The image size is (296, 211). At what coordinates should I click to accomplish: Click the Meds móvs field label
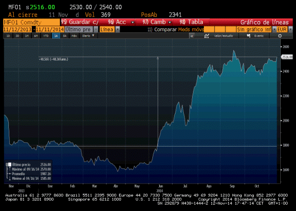click(x=191, y=30)
